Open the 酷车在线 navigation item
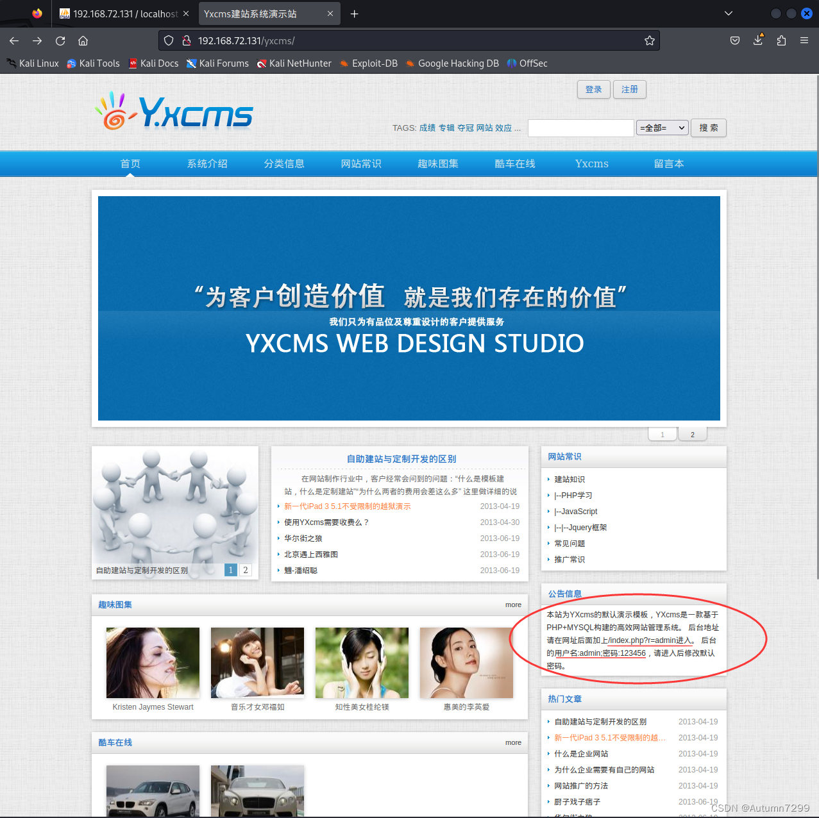Viewport: 819px width, 818px height. [x=515, y=163]
